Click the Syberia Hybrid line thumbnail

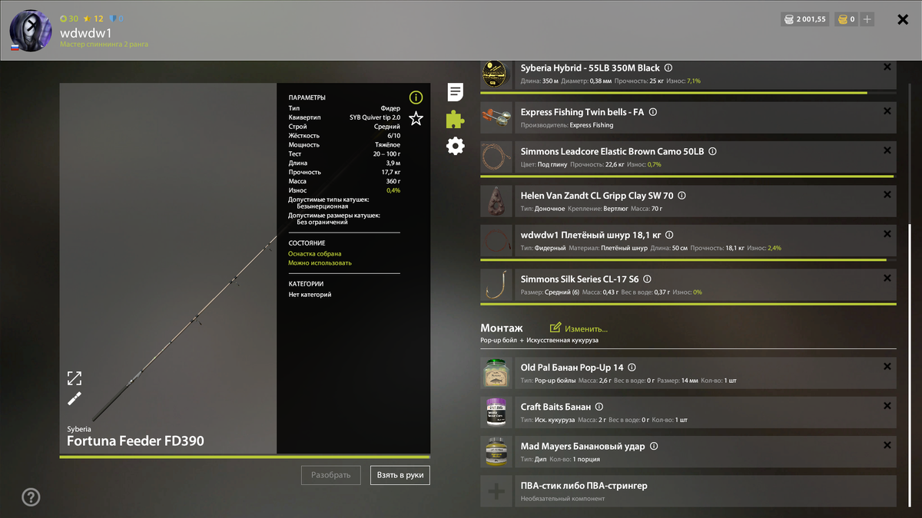496,74
